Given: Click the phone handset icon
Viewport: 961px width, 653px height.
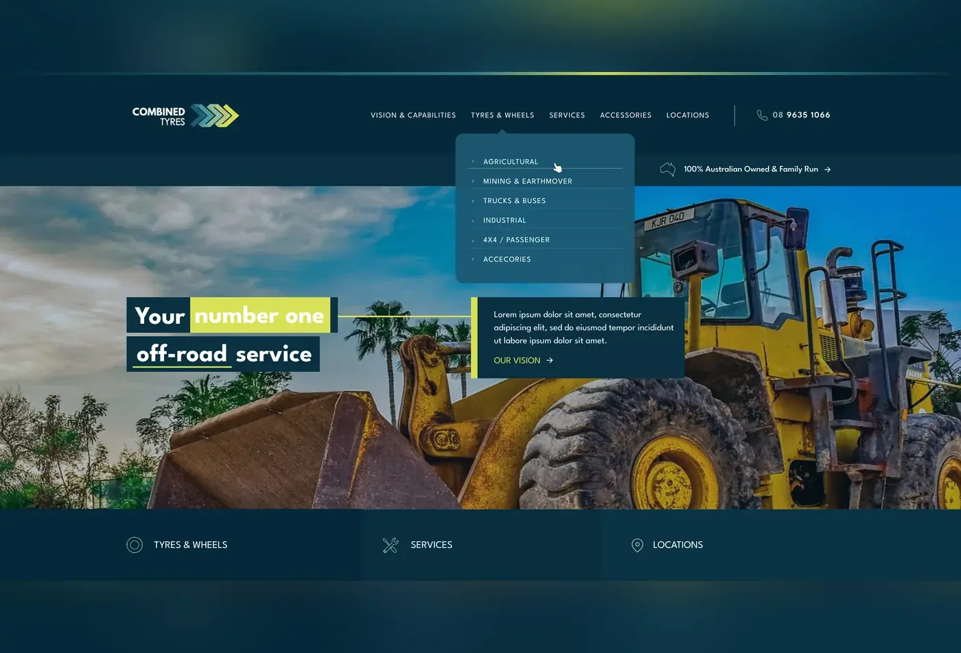Looking at the screenshot, I should 762,115.
